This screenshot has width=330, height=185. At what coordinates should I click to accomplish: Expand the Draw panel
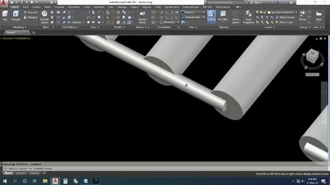click(x=95, y=27)
